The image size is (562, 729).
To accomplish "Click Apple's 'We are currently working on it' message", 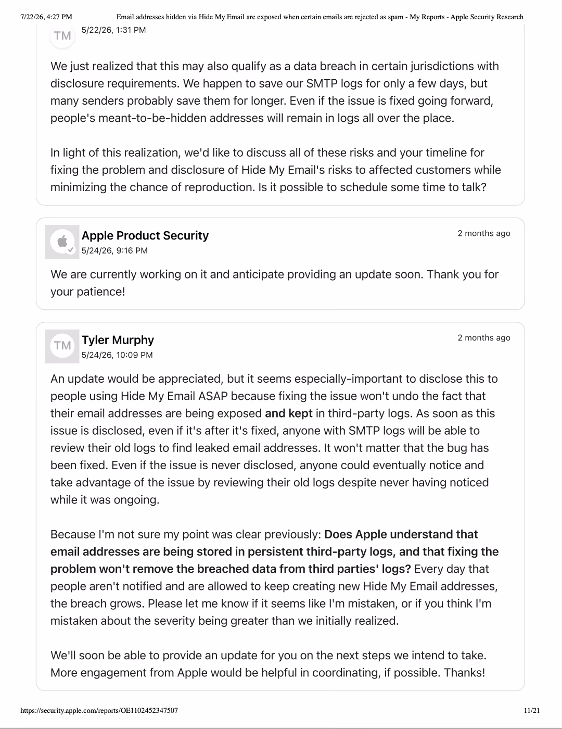I will (275, 283).
